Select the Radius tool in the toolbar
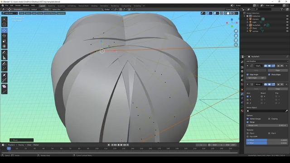This screenshot has width=290, height=163. click(4, 75)
